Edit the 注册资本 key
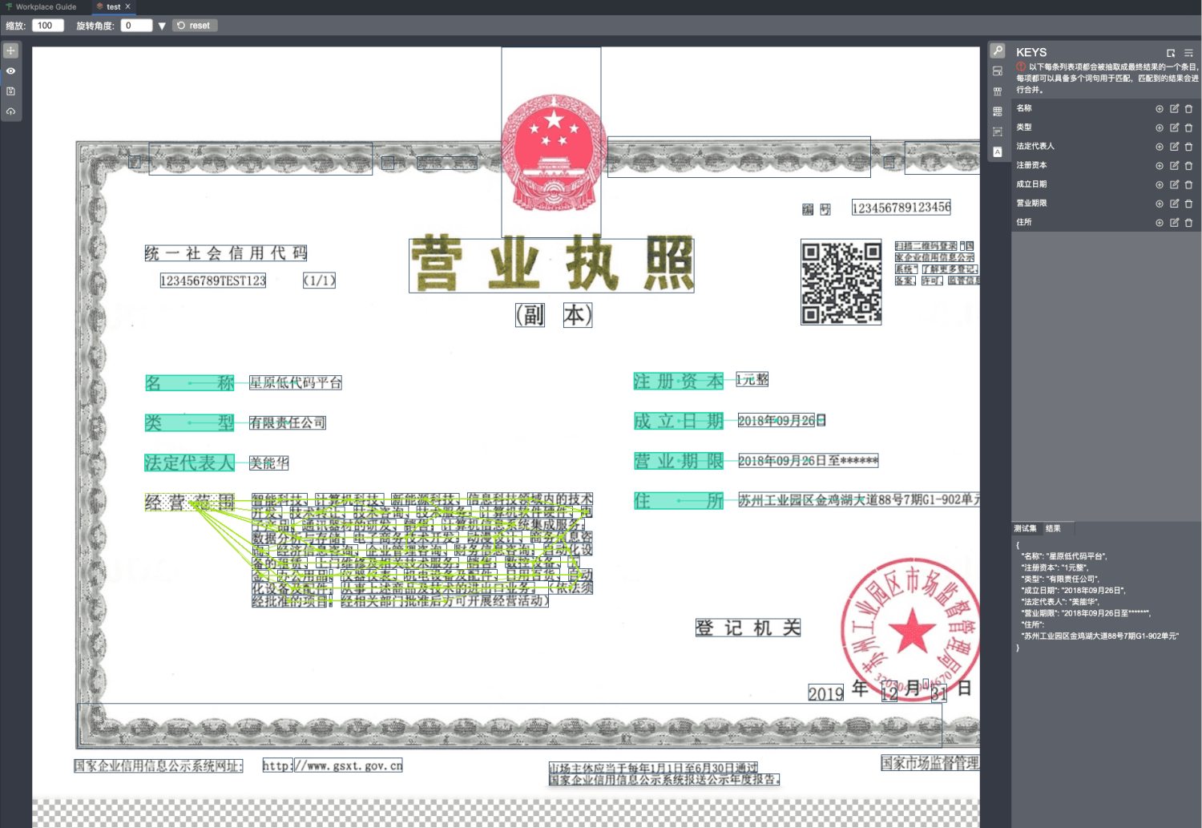The height and width of the screenshot is (828, 1202). (x=1174, y=165)
